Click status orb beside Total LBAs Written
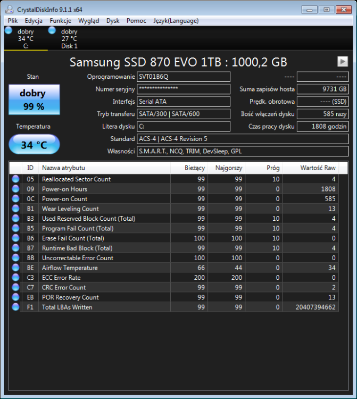357x399 pixels. [15, 307]
